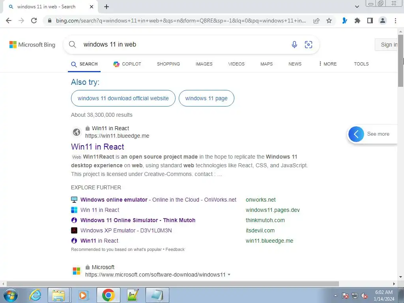
Task: Toggle the browser side panel icon
Action: click(x=370, y=21)
